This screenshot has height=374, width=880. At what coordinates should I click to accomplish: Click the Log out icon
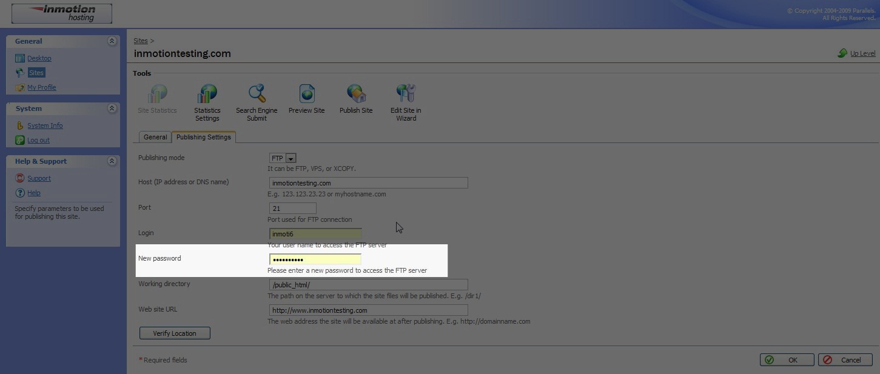[x=20, y=140]
